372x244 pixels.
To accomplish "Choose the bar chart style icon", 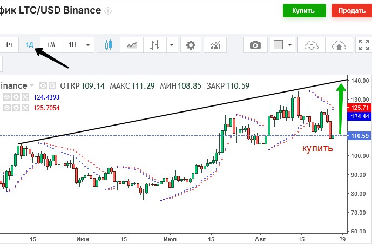I will tap(154, 45).
